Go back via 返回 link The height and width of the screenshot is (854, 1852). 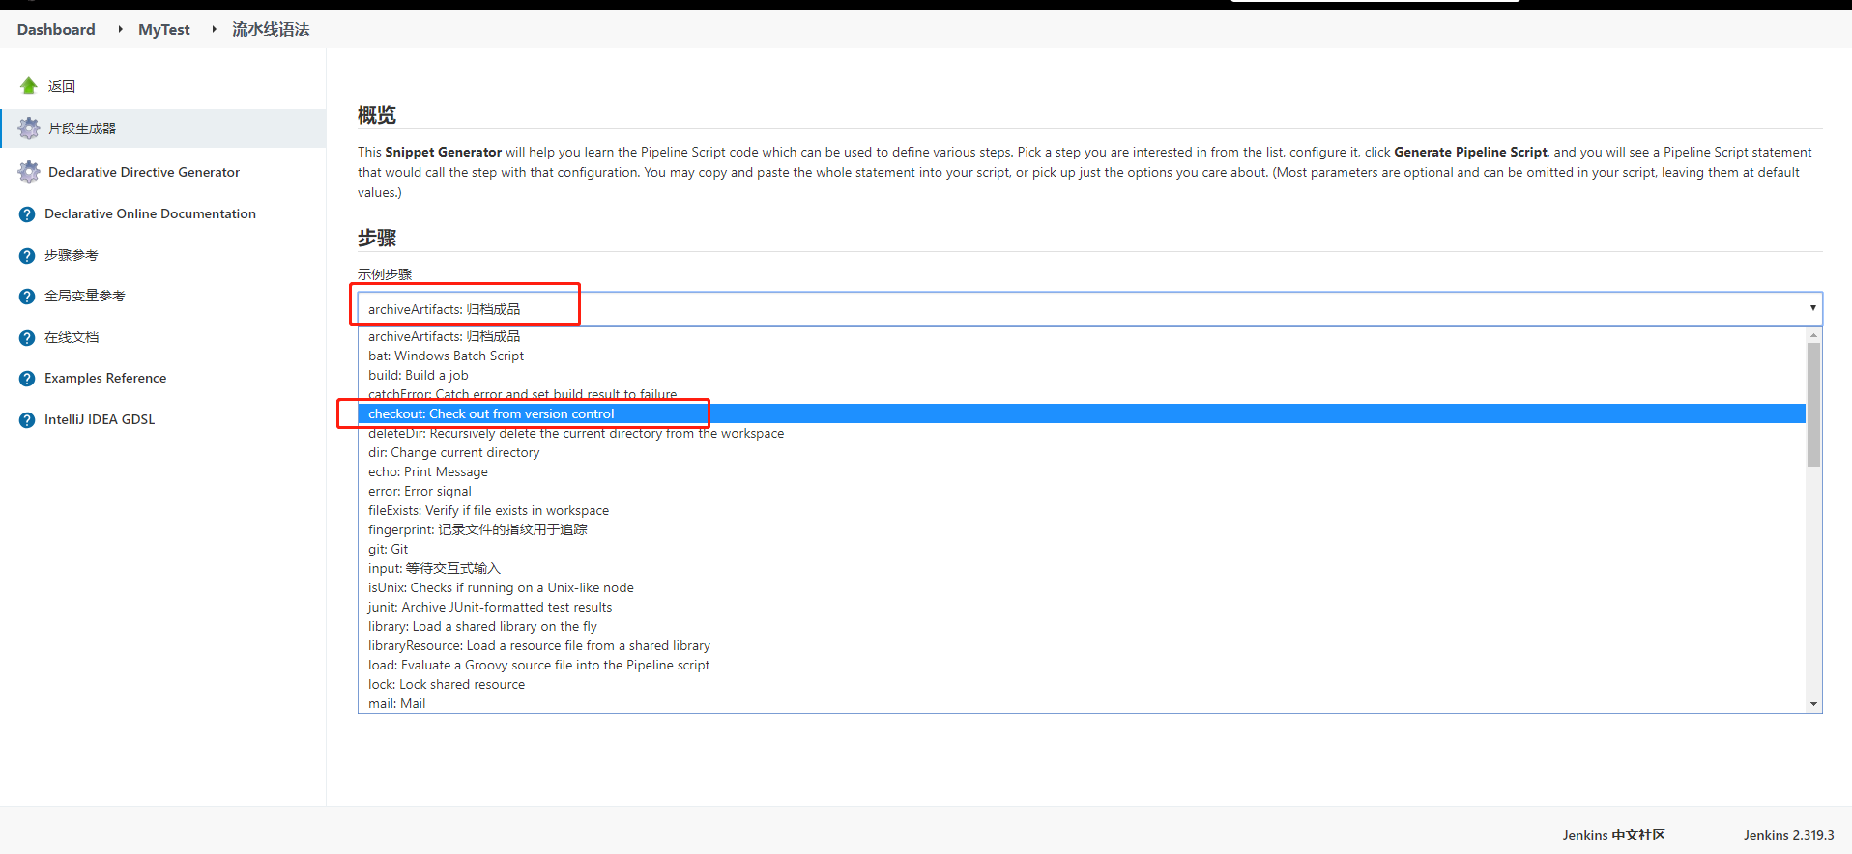coord(62,86)
